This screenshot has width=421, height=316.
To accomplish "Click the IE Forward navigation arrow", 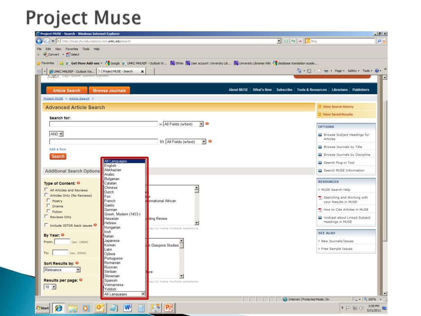I will coord(47,41).
